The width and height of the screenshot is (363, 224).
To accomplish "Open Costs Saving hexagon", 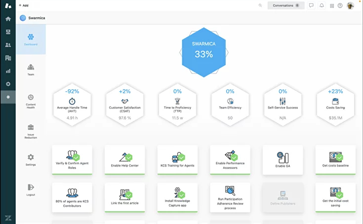I will pyautogui.click(x=335, y=105).
